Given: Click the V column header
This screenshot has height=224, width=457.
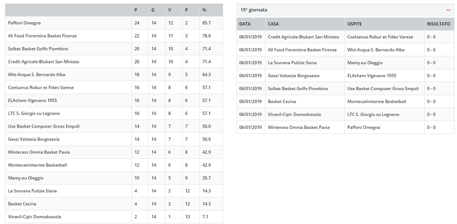Looking at the screenshot, I should (x=170, y=10).
